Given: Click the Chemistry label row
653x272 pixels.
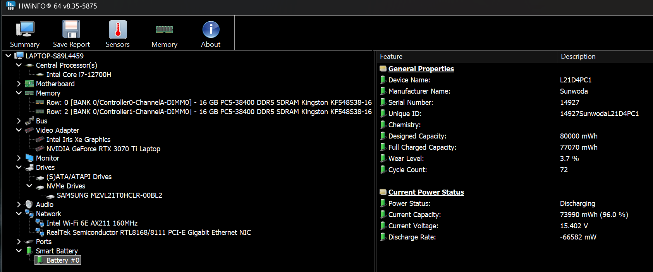Looking at the screenshot, I should click(404, 125).
